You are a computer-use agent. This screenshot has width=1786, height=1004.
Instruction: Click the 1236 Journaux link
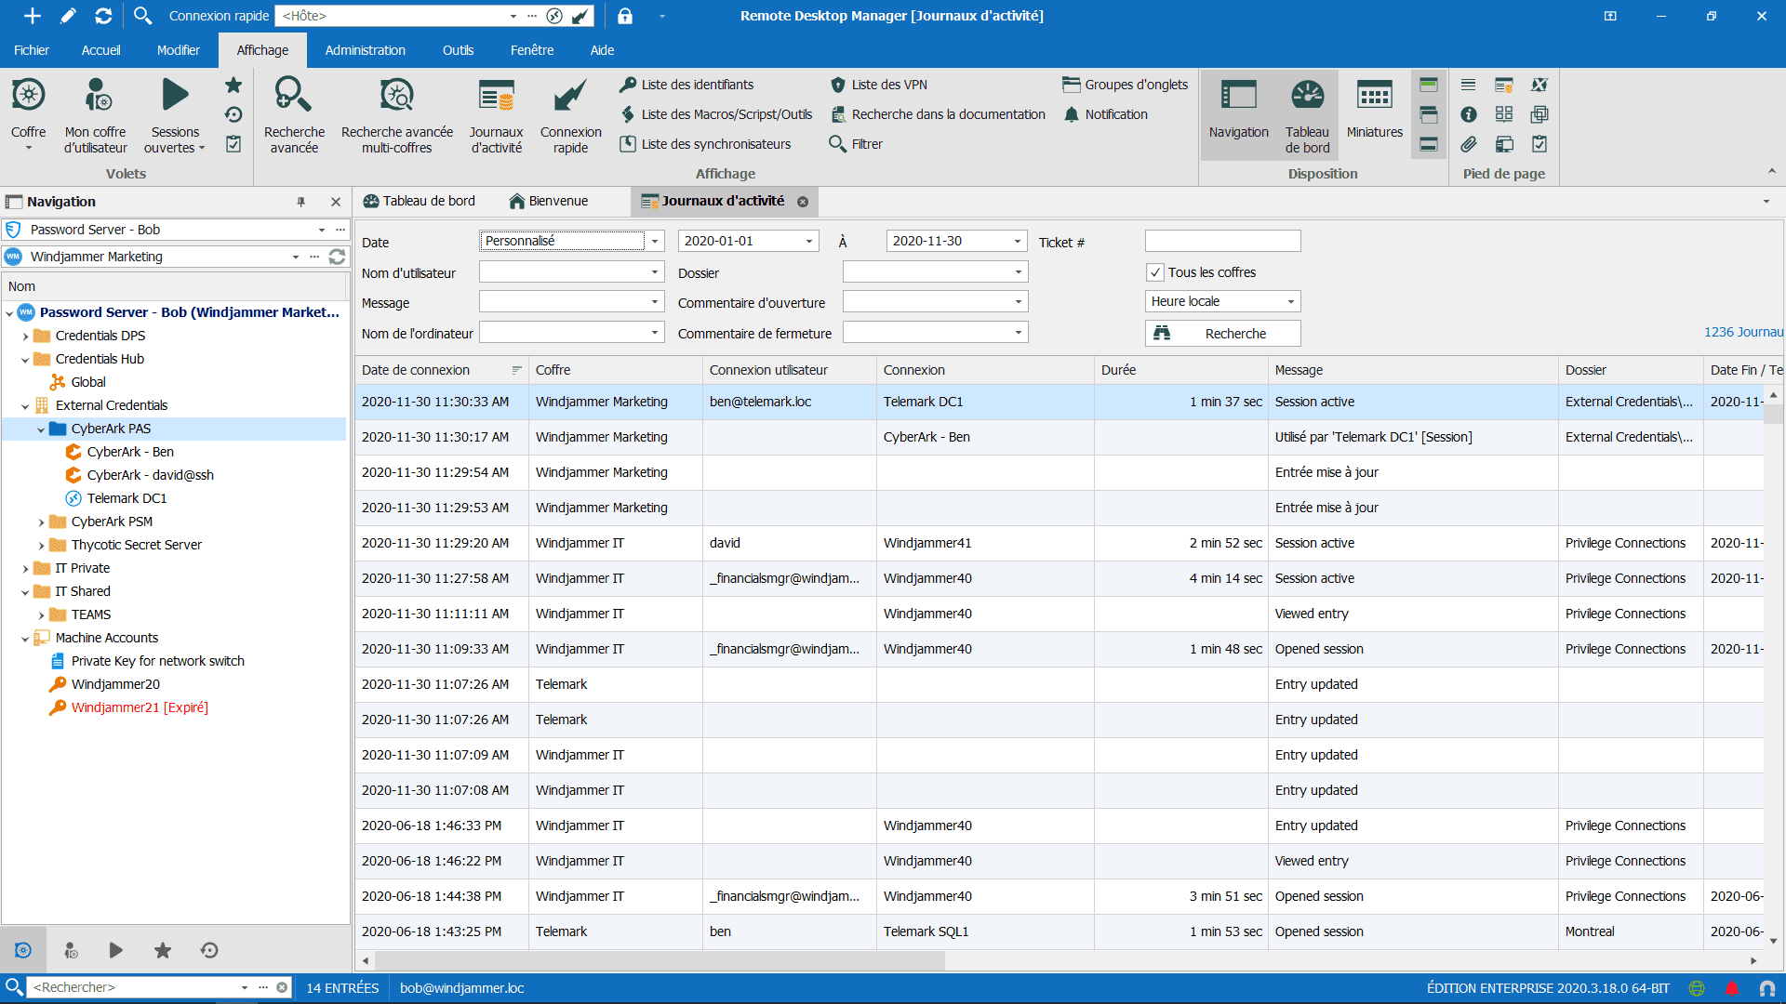(x=1744, y=332)
